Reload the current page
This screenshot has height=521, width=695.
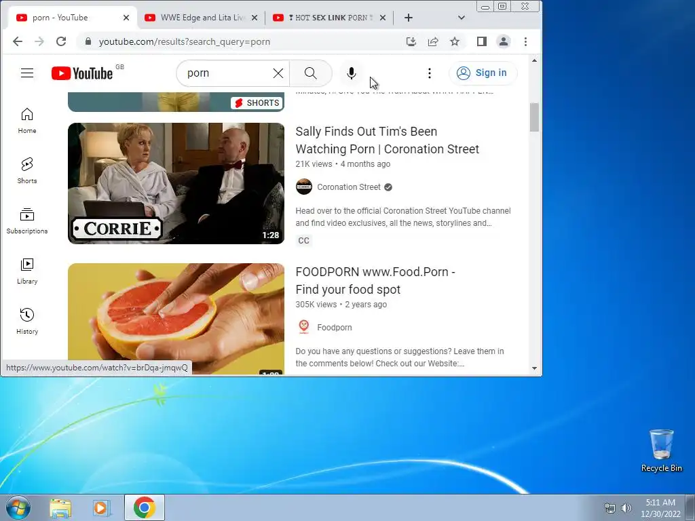pyautogui.click(x=61, y=41)
